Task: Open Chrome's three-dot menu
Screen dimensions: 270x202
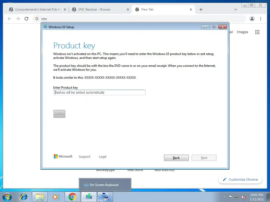Action: coord(261,19)
